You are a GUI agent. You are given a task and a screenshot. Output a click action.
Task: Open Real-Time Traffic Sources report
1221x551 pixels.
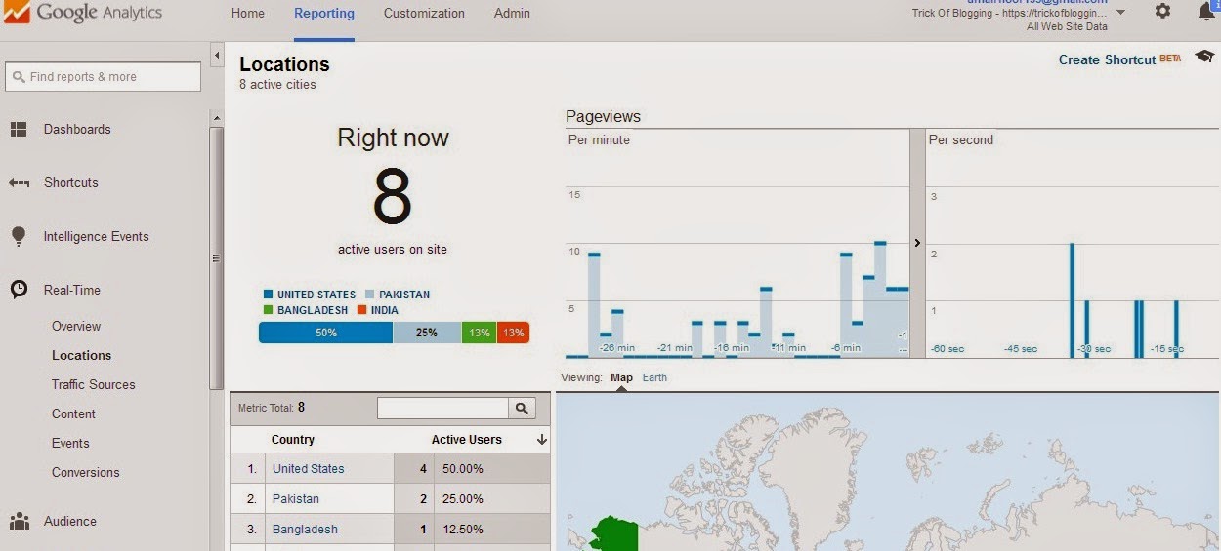[93, 384]
